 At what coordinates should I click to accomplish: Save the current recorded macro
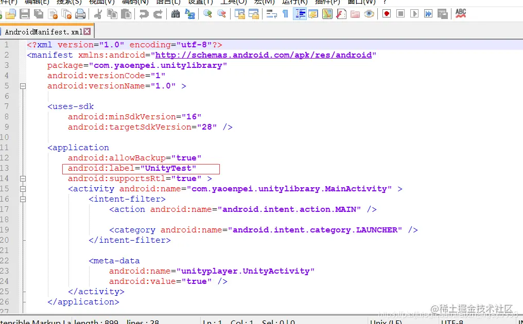click(442, 14)
